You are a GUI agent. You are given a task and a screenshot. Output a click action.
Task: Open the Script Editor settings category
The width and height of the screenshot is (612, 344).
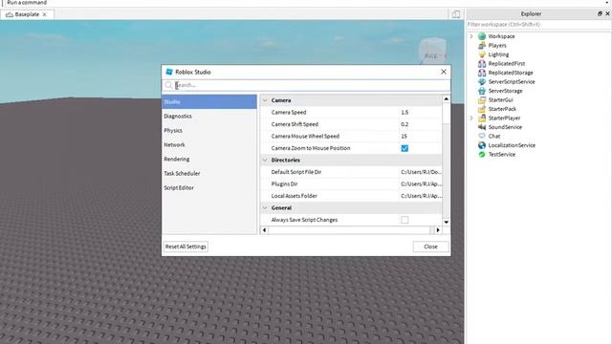coord(209,188)
